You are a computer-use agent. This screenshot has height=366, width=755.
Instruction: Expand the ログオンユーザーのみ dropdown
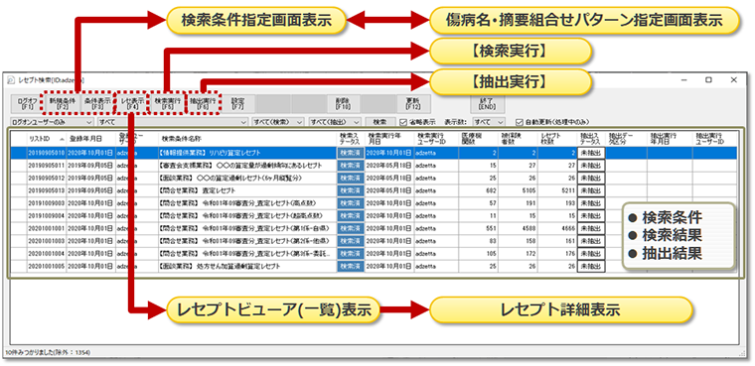coord(53,122)
